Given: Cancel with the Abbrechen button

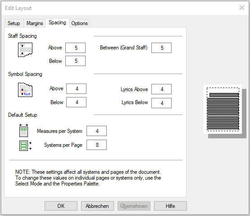Looking at the screenshot, I should (x=97, y=206).
